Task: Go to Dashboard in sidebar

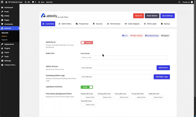Action: 10,7
